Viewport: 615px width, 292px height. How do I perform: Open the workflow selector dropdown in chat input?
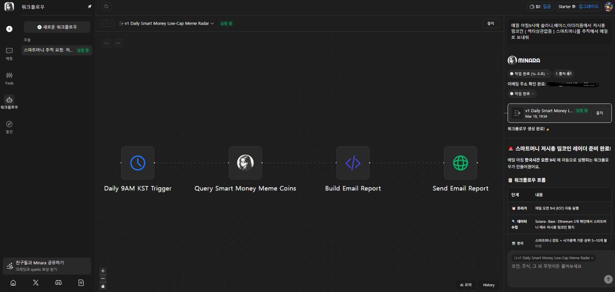555,258
